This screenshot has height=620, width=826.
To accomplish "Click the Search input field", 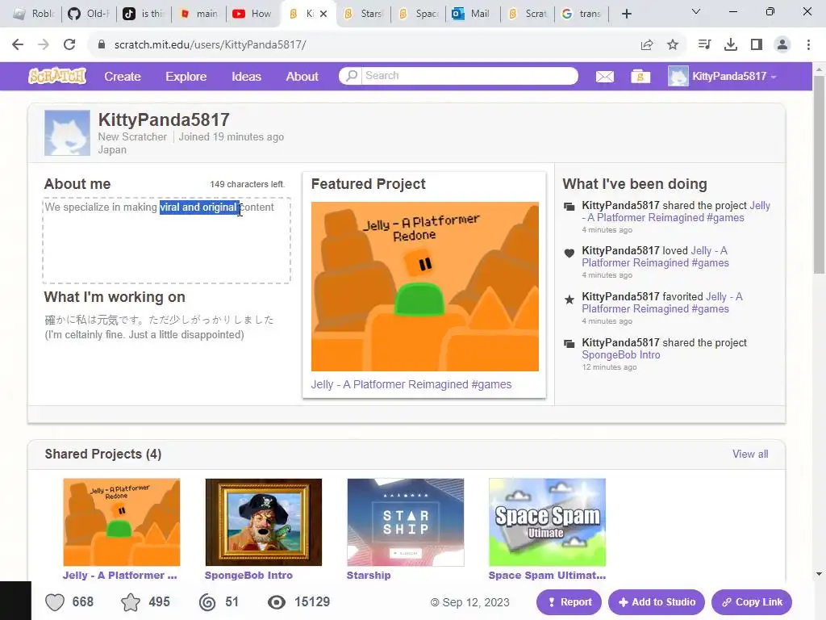I will 469,75.
